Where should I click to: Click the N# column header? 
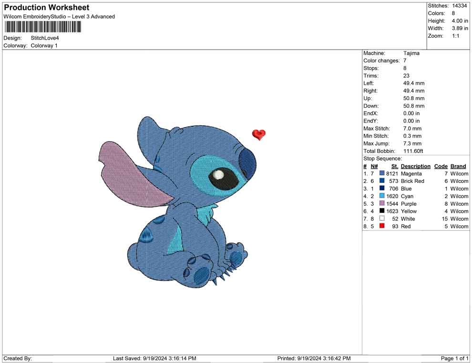coord(374,166)
